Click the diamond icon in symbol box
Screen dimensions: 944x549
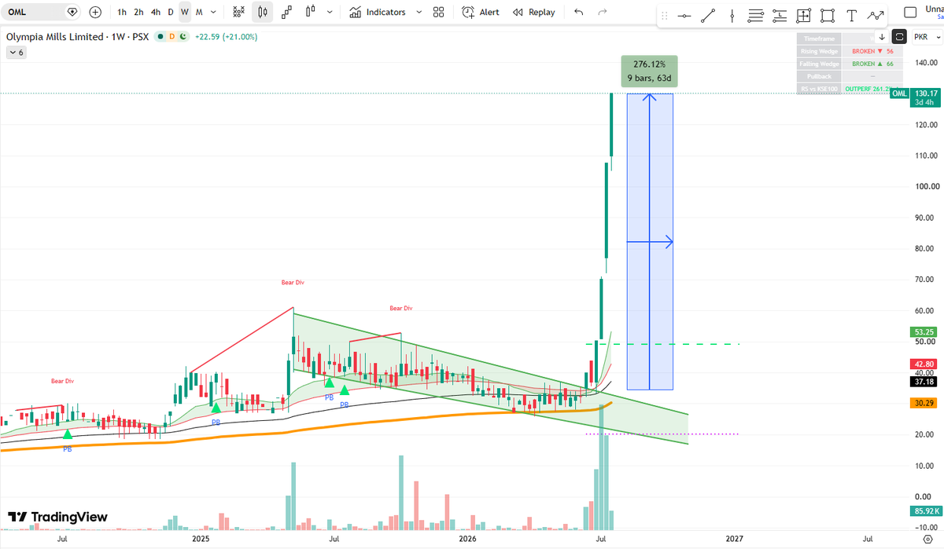[72, 12]
